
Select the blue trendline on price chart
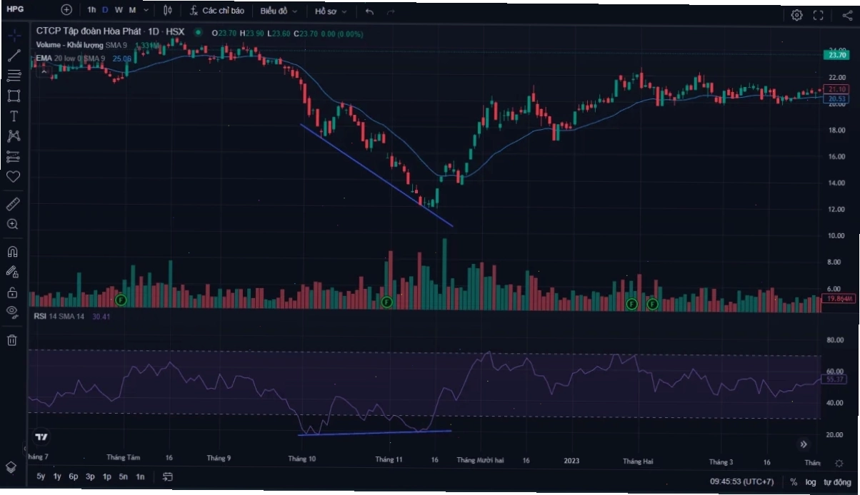(x=376, y=175)
